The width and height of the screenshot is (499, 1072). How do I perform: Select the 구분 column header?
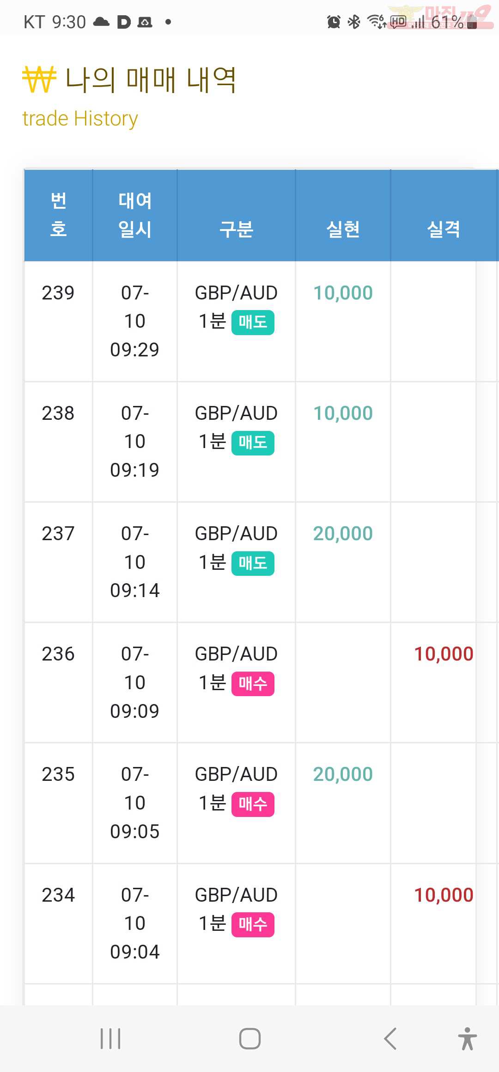pos(237,215)
